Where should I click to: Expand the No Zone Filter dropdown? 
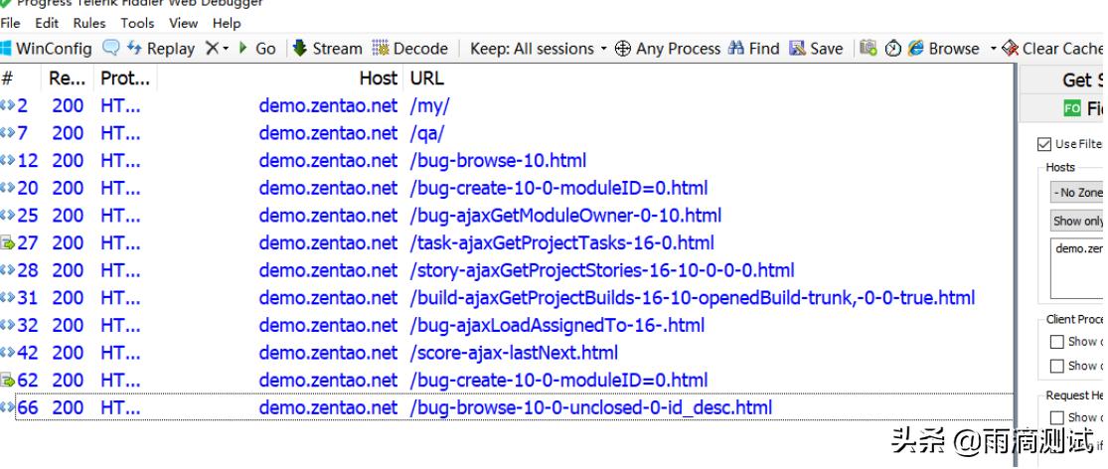(1077, 193)
